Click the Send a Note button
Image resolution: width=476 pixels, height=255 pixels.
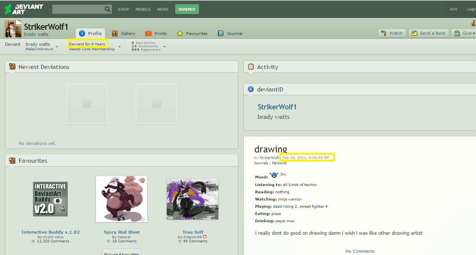tap(428, 33)
